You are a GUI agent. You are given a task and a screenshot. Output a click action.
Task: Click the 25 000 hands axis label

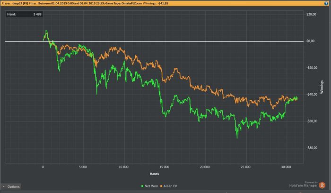click(x=245, y=167)
